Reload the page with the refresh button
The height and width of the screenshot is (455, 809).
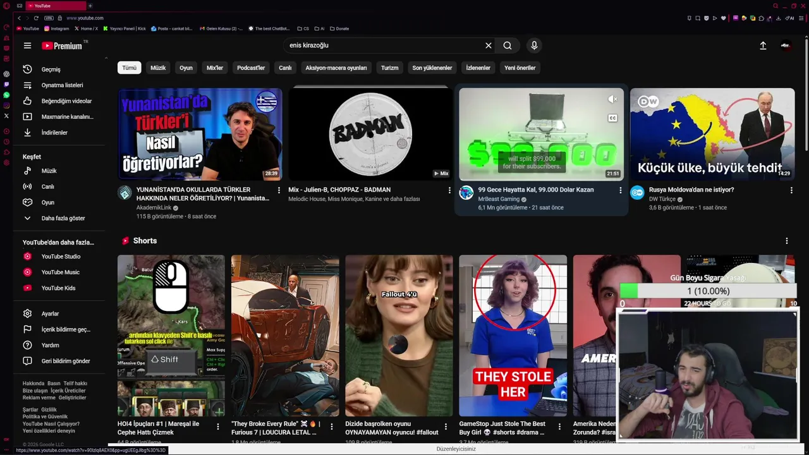[x=36, y=18]
